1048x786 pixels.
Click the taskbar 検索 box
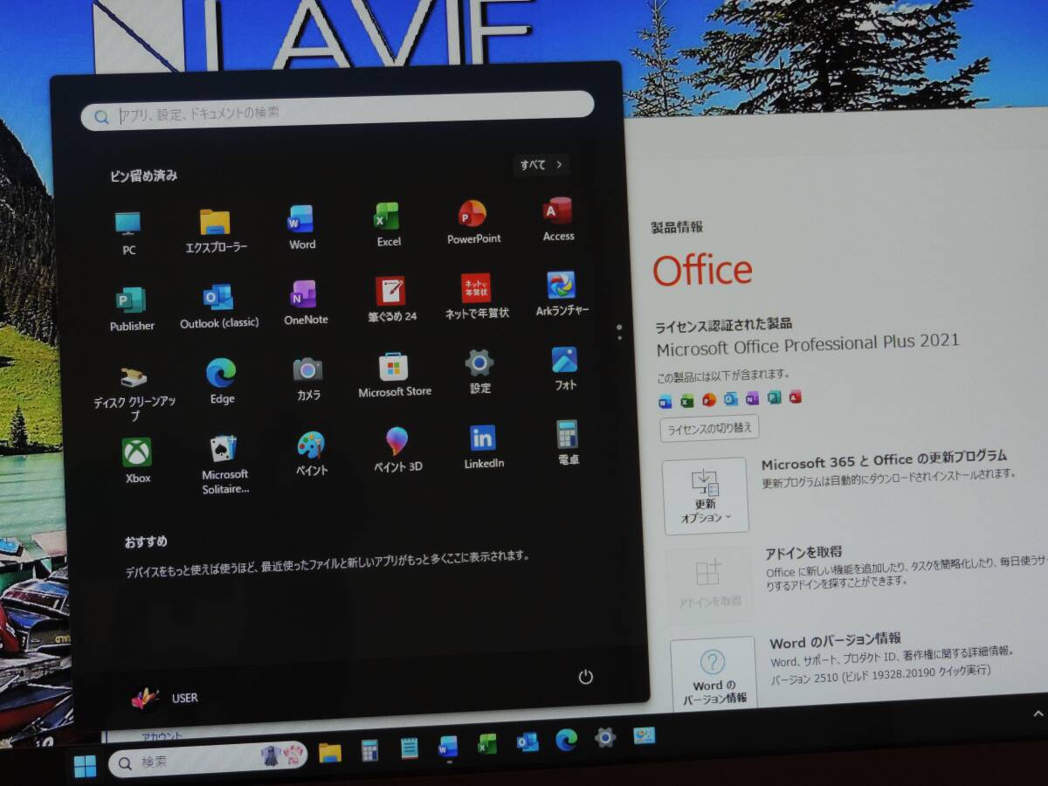(209, 761)
